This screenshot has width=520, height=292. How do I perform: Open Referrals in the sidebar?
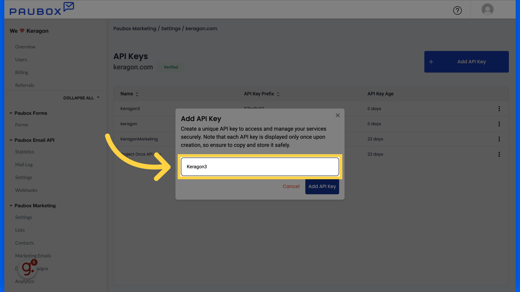tap(25, 85)
